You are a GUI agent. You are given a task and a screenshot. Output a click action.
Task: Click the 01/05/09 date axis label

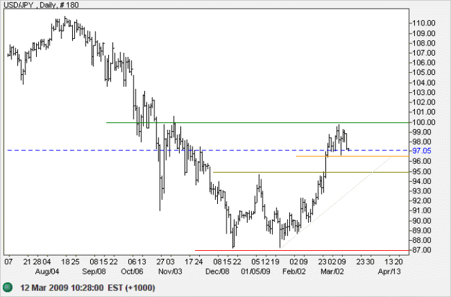click(x=255, y=272)
